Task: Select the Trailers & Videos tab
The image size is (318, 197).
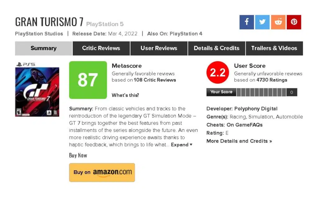Action: click(x=275, y=48)
